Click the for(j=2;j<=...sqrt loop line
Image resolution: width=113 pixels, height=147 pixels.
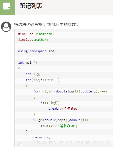point(70,91)
